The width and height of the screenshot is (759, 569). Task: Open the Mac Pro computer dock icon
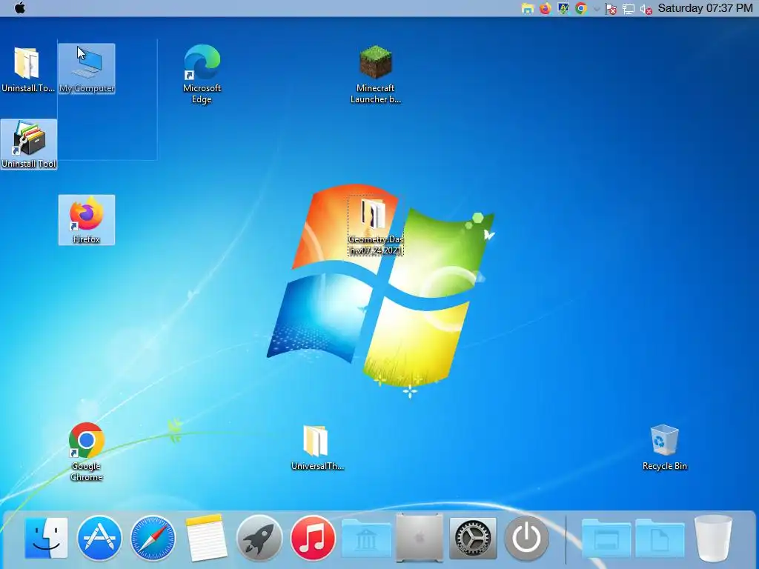[x=420, y=538]
